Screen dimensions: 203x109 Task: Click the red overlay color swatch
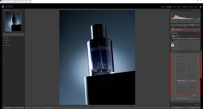point(197,49)
